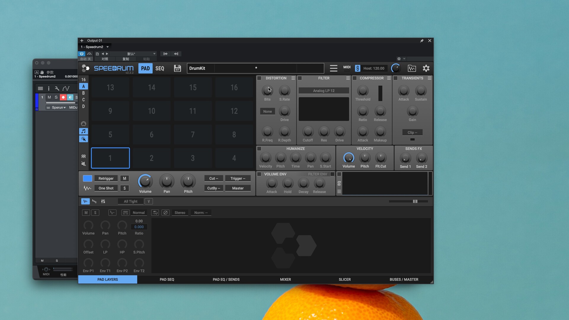Click the Retrigger button
This screenshot has width=569, height=320.
click(x=106, y=178)
